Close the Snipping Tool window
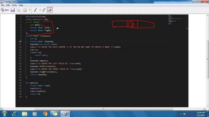Screen dimensions: 209x117 click(x=205, y=1)
